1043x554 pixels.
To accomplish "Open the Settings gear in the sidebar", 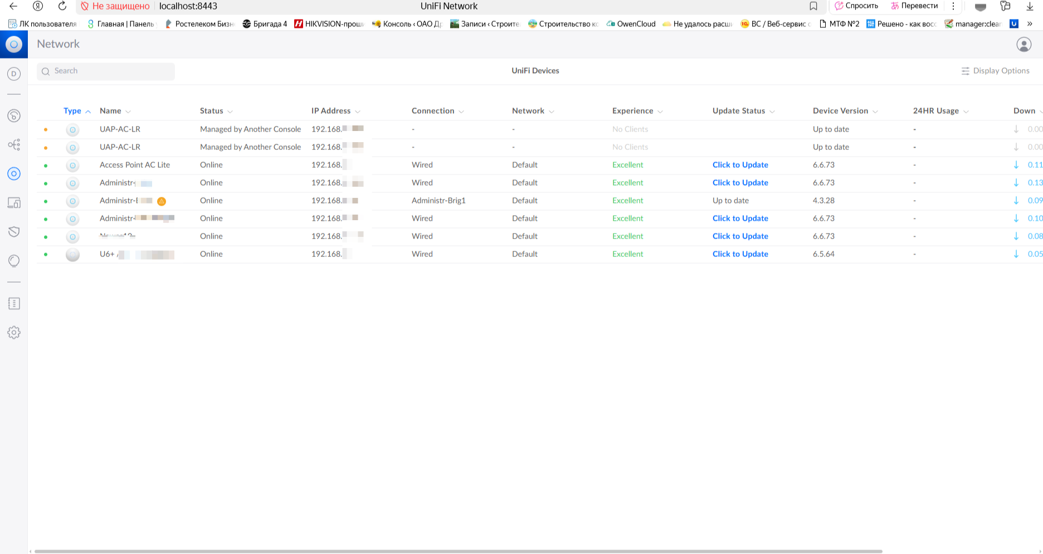I will tap(14, 333).
